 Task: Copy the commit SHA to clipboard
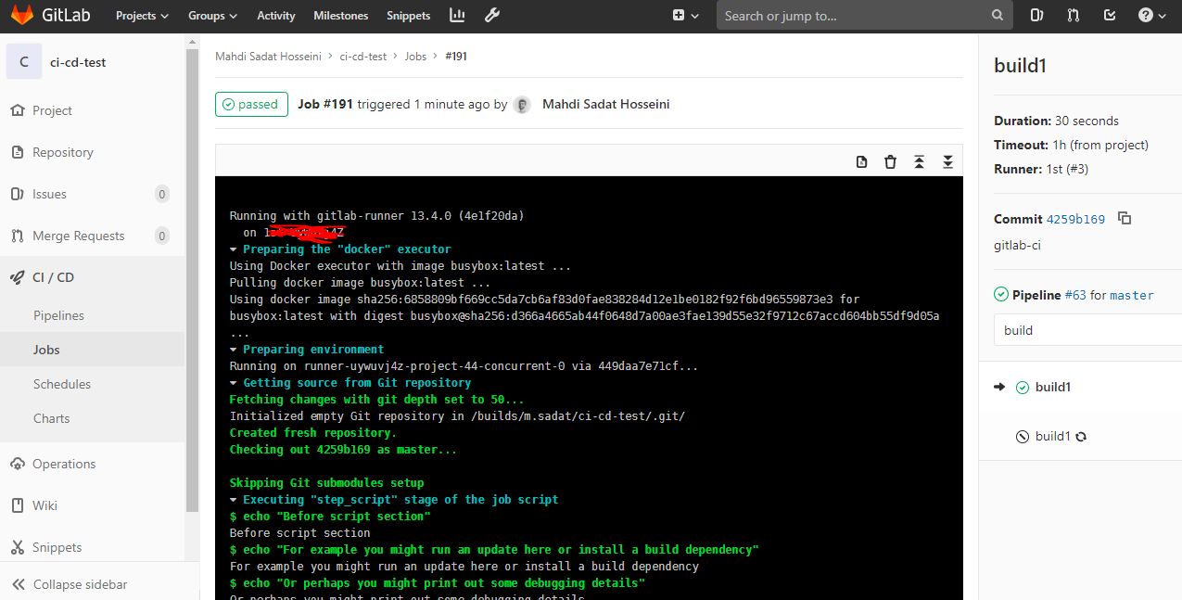point(1125,219)
